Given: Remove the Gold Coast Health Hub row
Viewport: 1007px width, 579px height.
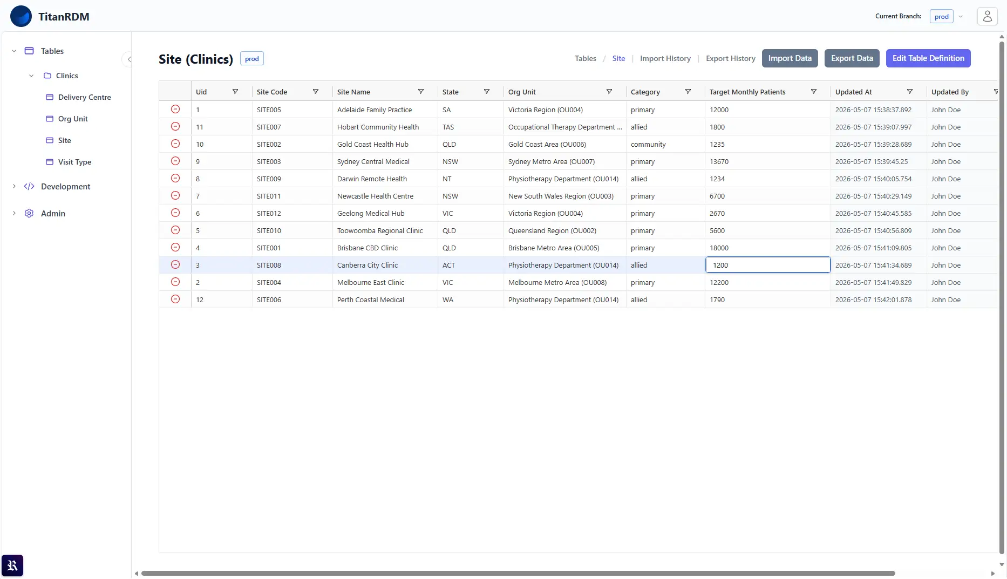Looking at the screenshot, I should click(175, 144).
